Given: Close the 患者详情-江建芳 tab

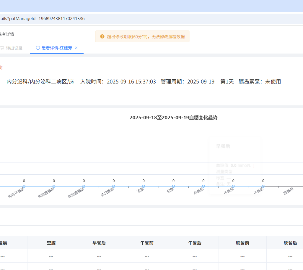Looking at the screenshot, I should [76, 48].
